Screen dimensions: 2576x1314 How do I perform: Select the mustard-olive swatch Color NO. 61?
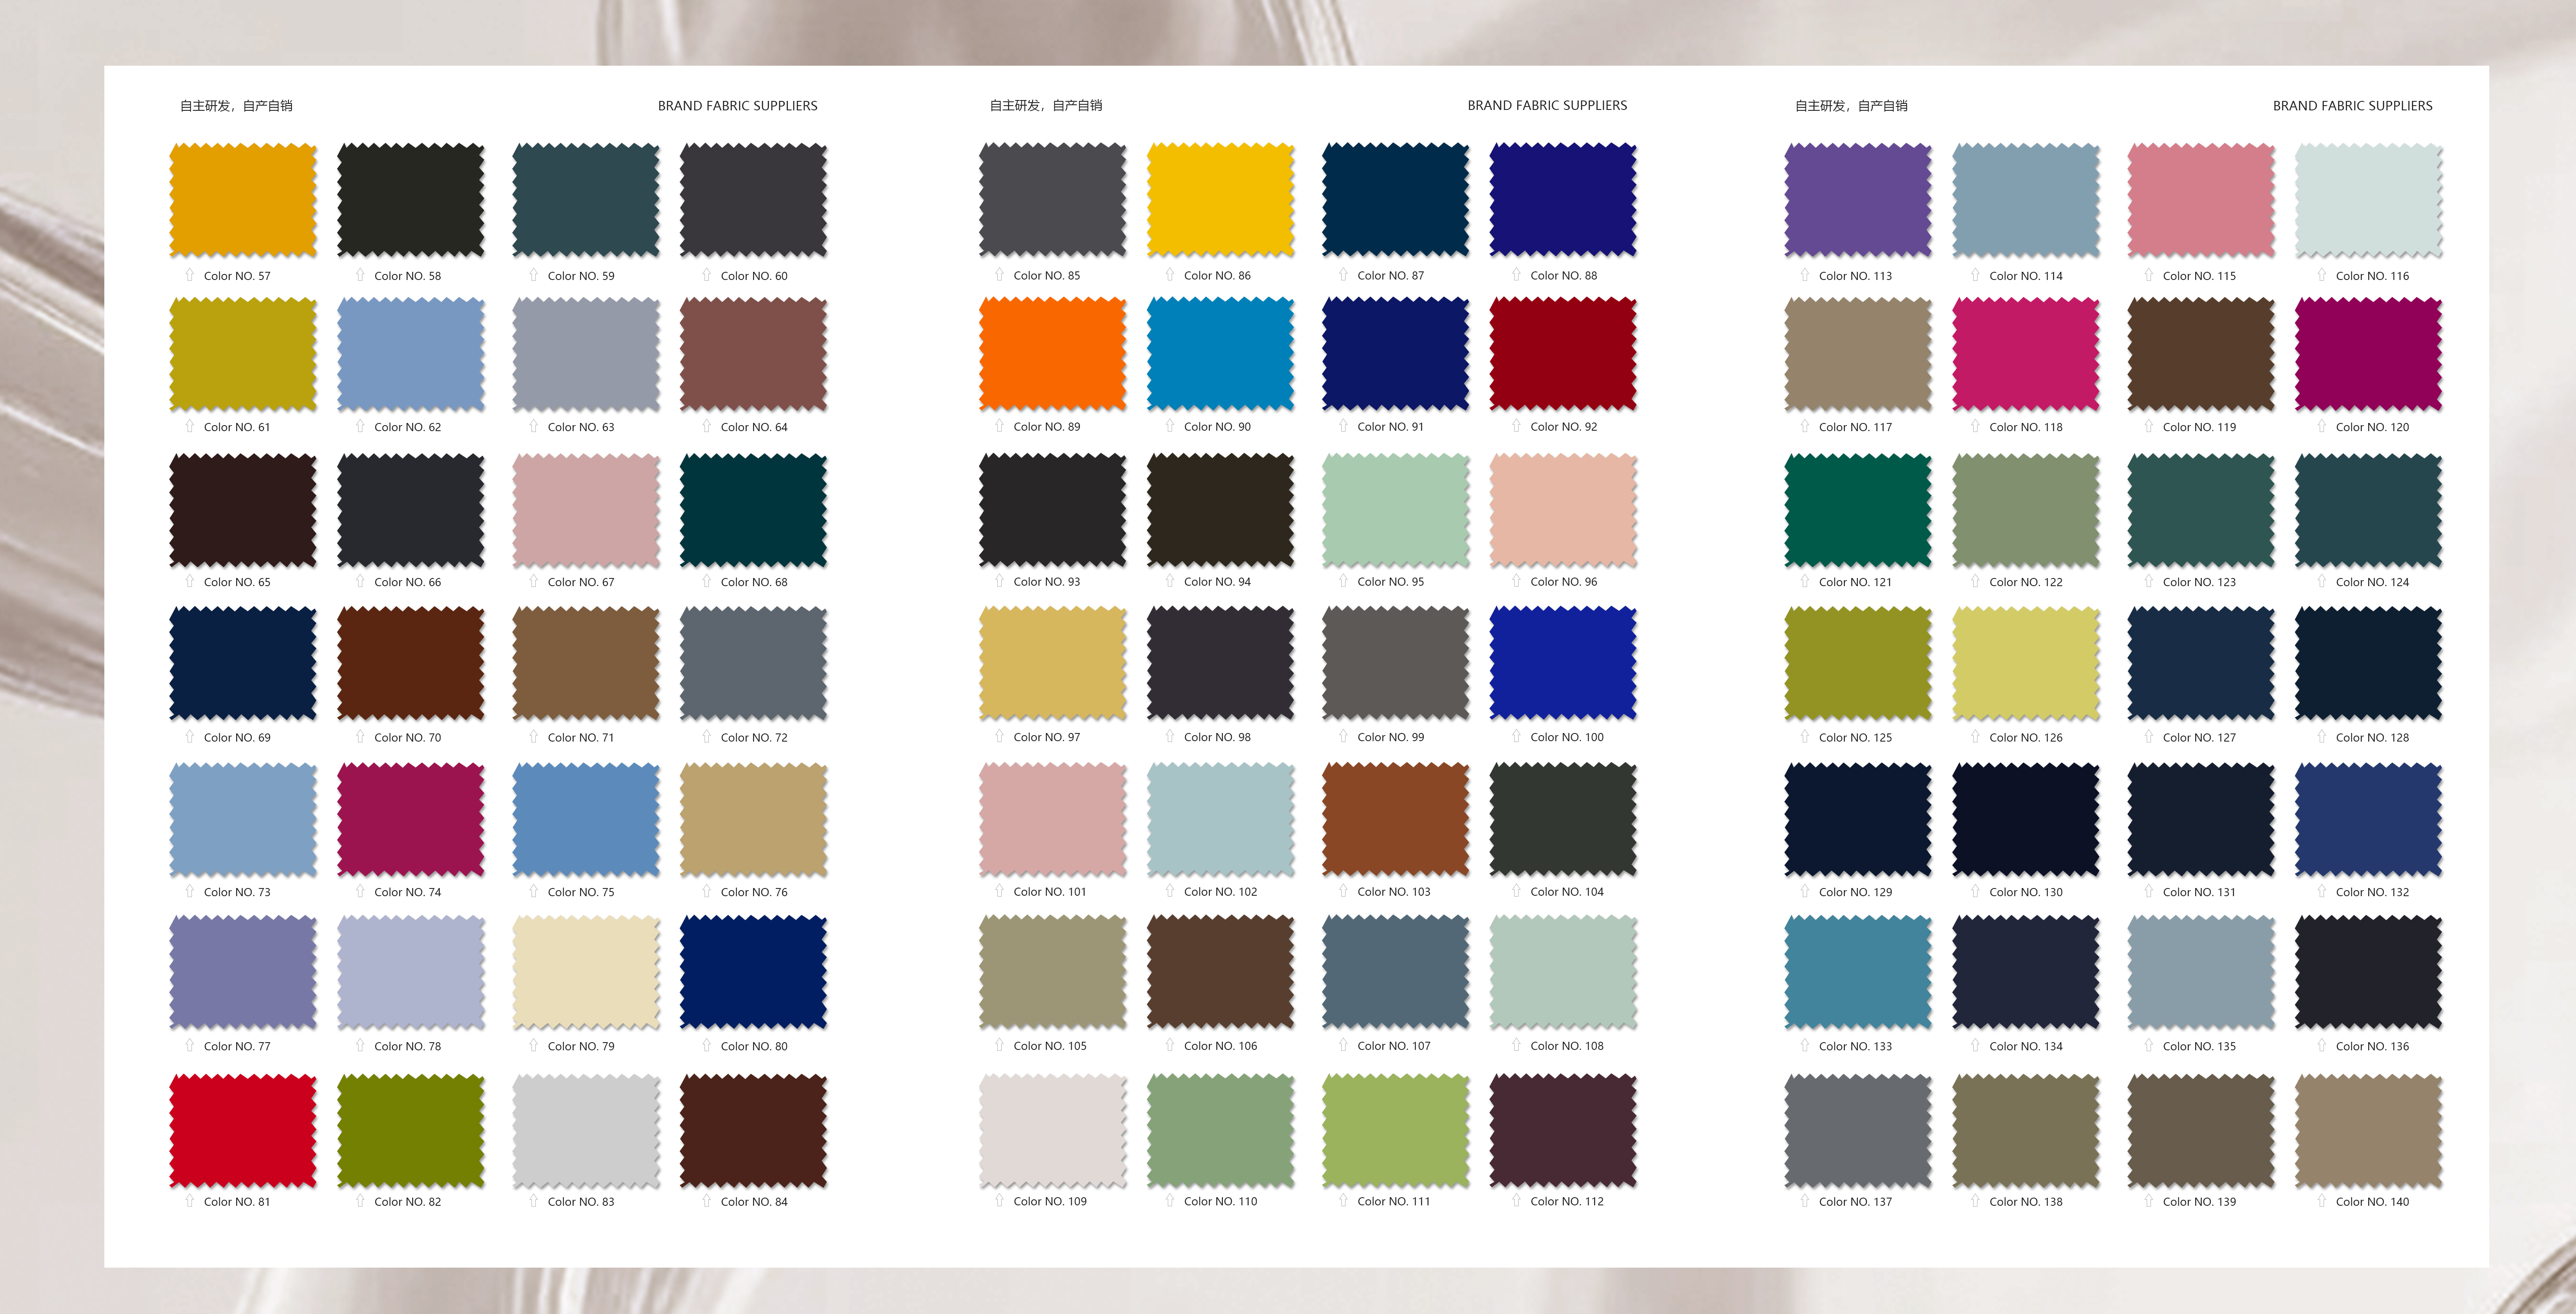click(x=243, y=353)
